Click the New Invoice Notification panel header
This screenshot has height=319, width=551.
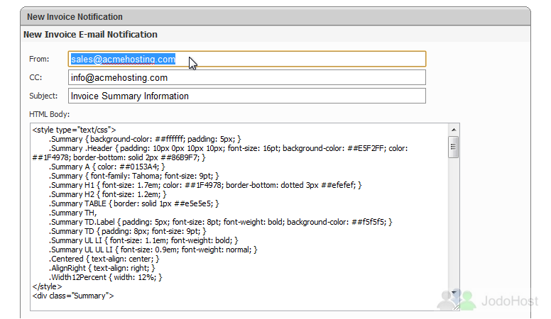pos(275,16)
